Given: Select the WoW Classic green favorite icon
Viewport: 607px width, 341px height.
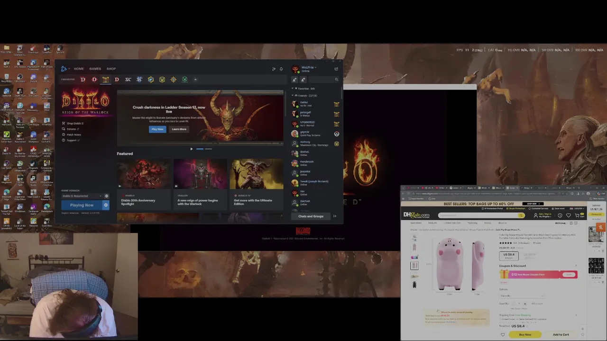Looking at the screenshot, I should [184, 80].
